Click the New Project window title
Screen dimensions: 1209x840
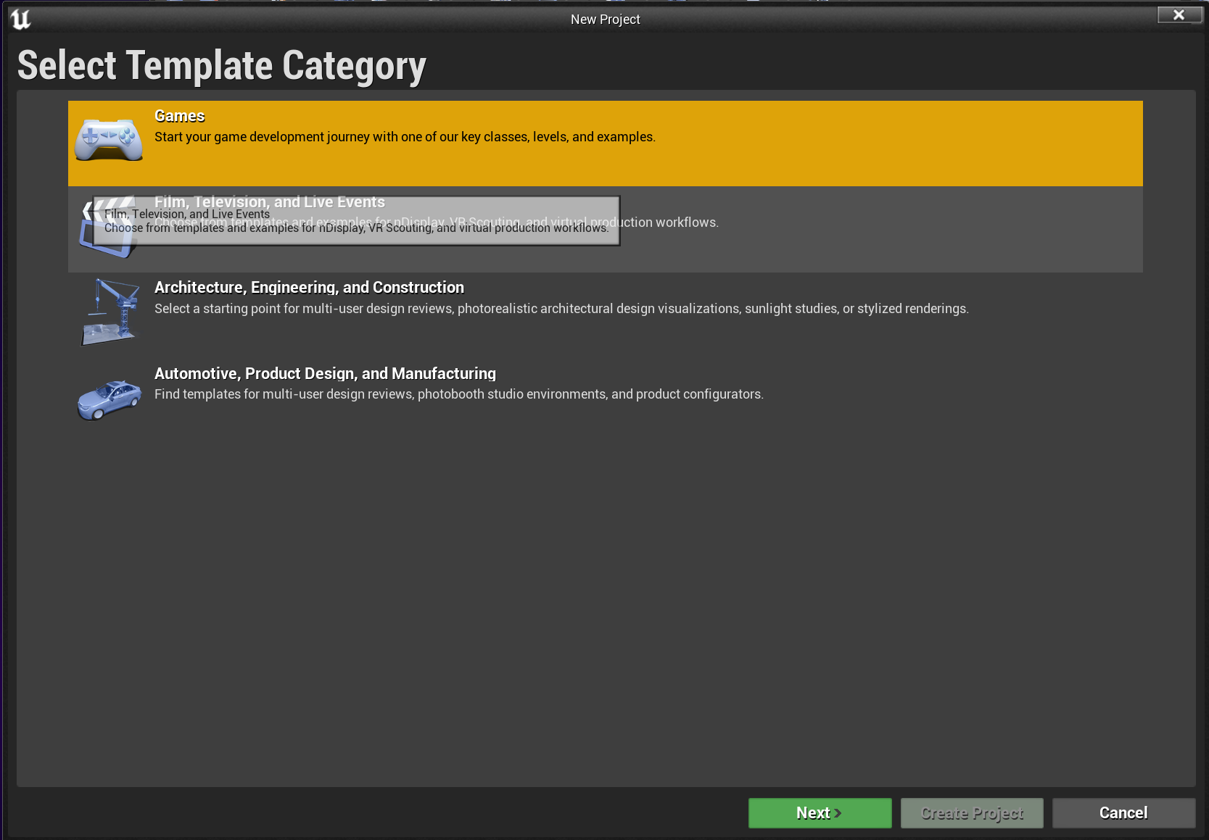(x=605, y=20)
